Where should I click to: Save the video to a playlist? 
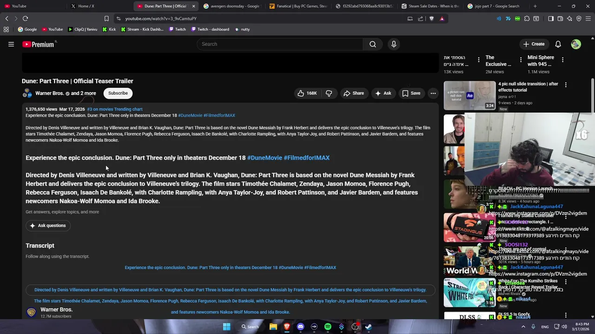point(411,93)
